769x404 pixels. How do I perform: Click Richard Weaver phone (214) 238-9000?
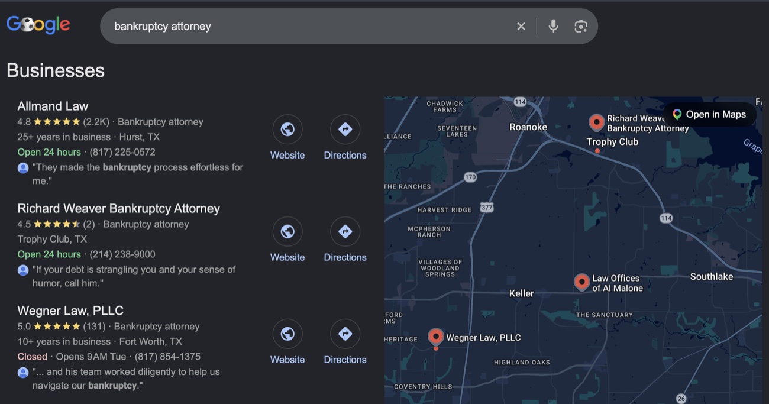tap(122, 254)
